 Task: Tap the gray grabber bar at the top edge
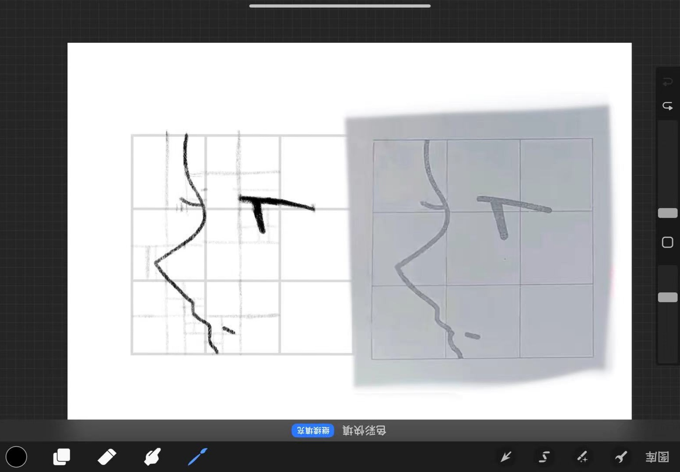[340, 6]
